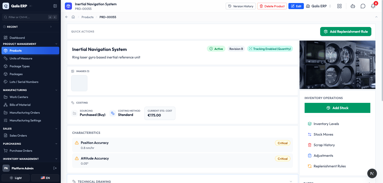Click the logout icon beside Platform Admin
Viewport: 383px width, 183px height.
coord(55,168)
